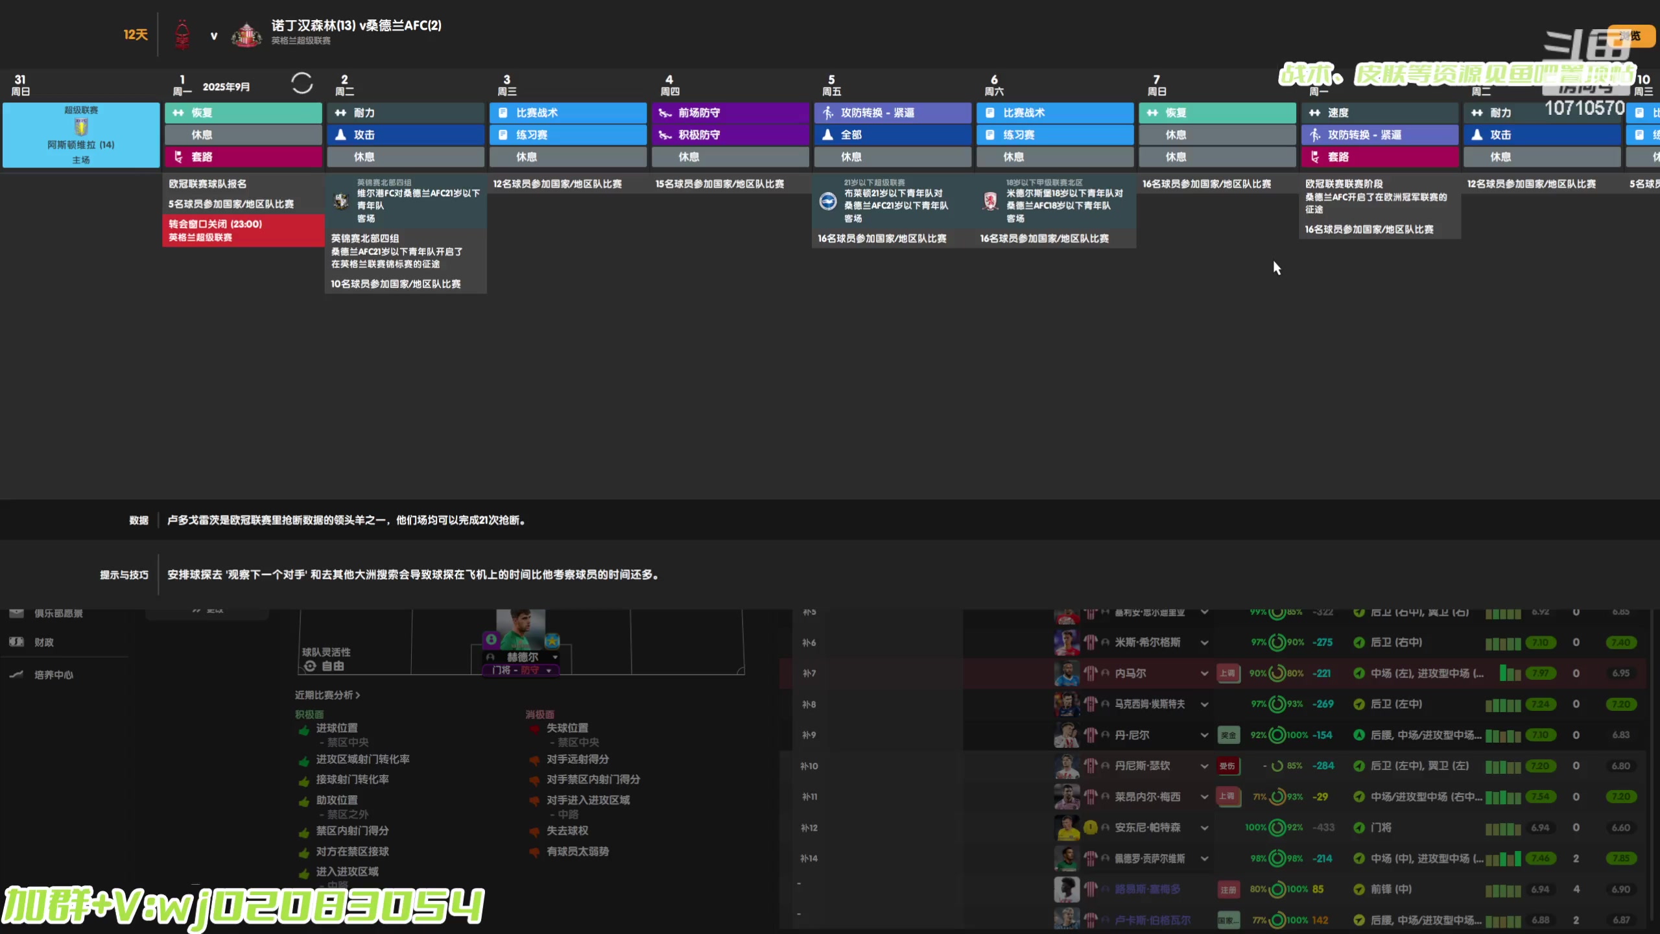Click the 全部 session on Friday 5
1660x934 pixels.
pos(893,135)
